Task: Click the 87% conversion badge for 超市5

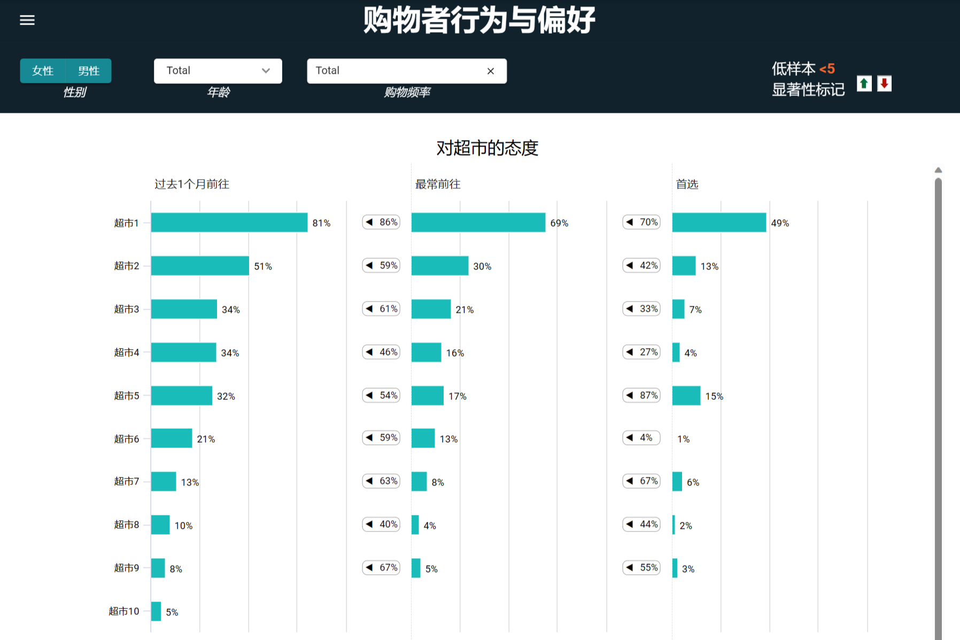Action: click(x=641, y=396)
